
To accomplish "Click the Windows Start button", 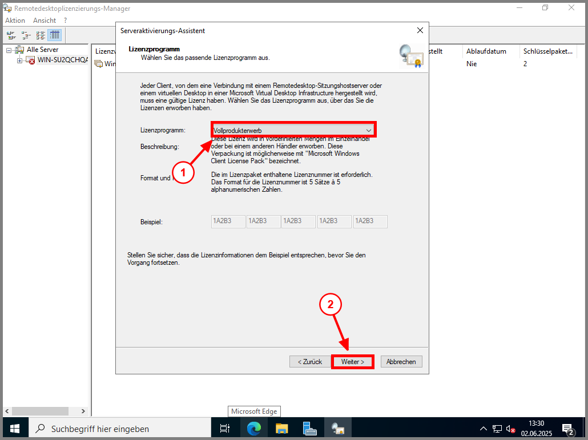I will coord(14,429).
